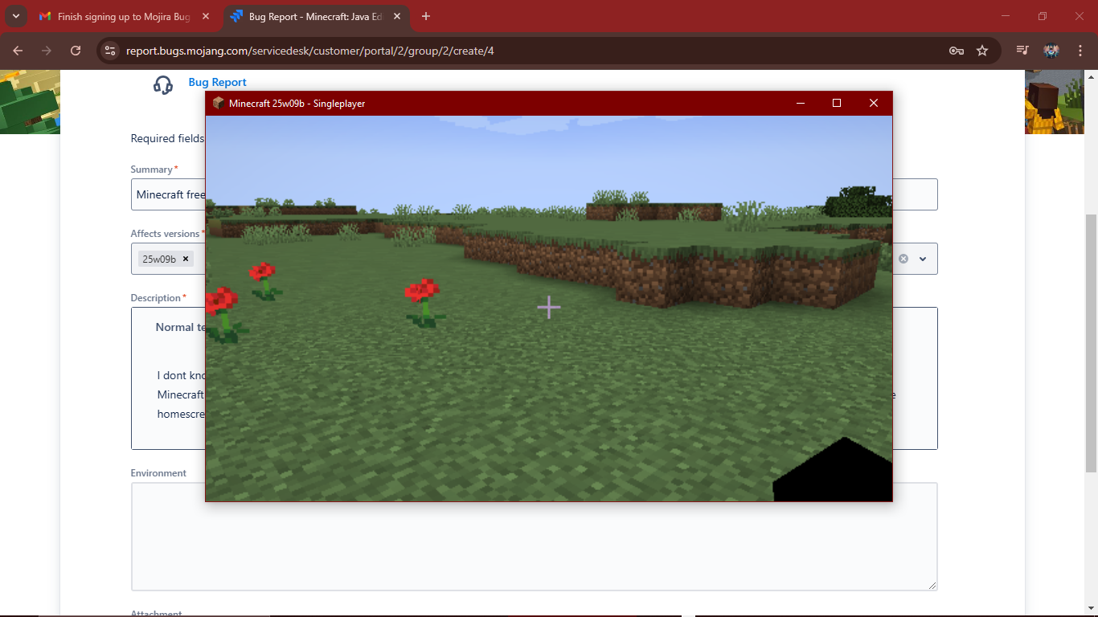Focus the Summary text field
The width and height of the screenshot is (1098, 617).
pyautogui.click(x=534, y=194)
